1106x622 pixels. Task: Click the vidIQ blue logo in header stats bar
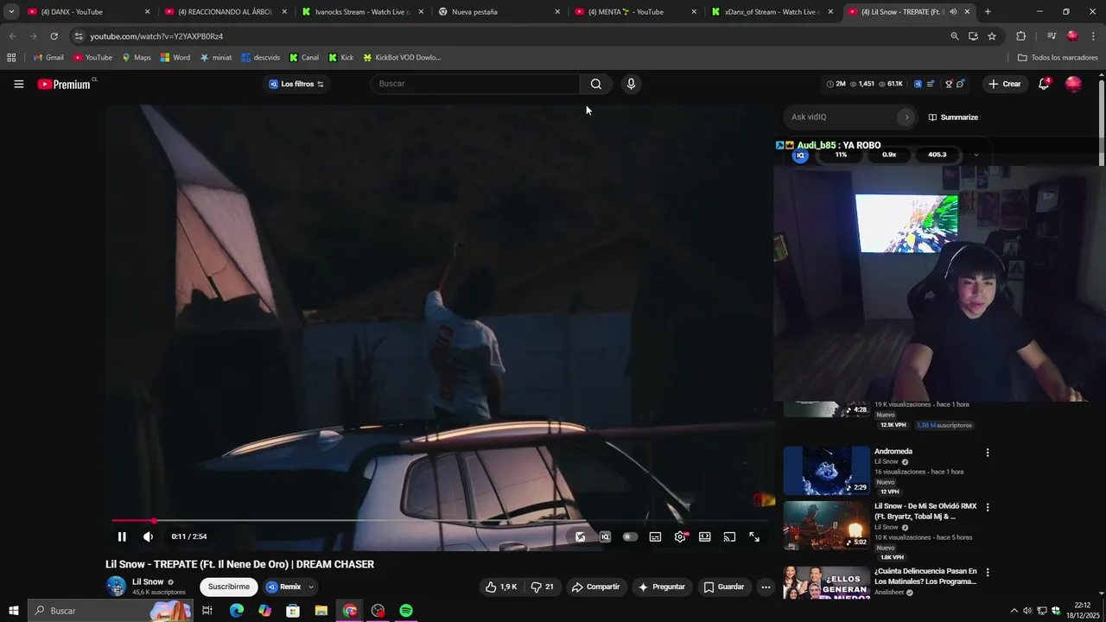[918, 84]
